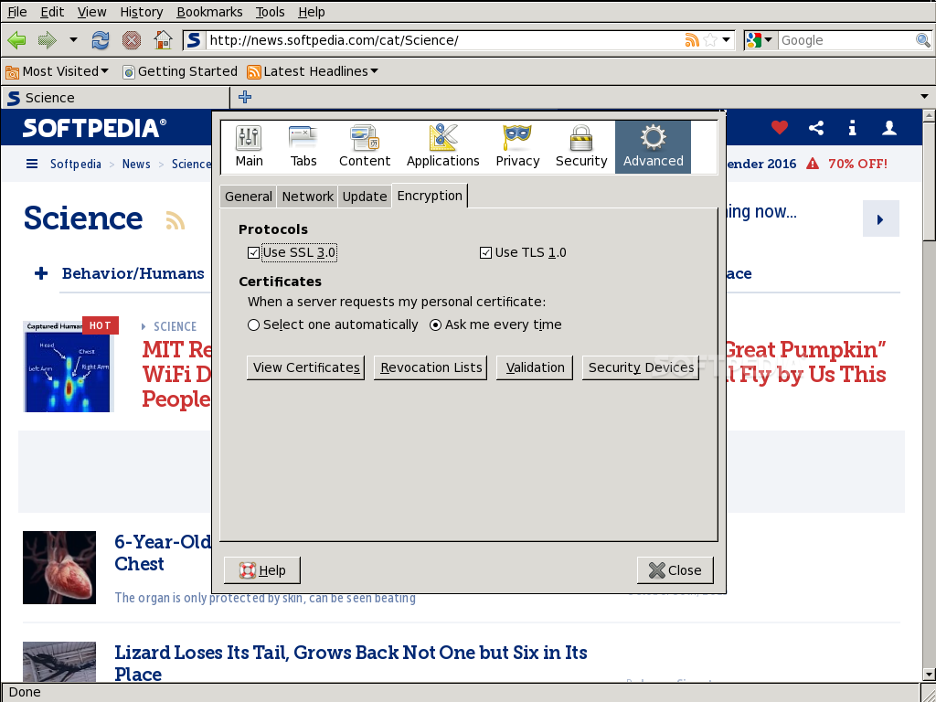Open the heart article thumbnail image

pos(59,568)
